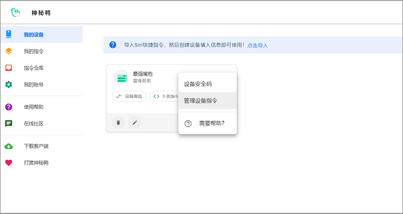The image size is (403, 214).
Task: Click the 我的指令 layers icon
Action: tap(9, 51)
